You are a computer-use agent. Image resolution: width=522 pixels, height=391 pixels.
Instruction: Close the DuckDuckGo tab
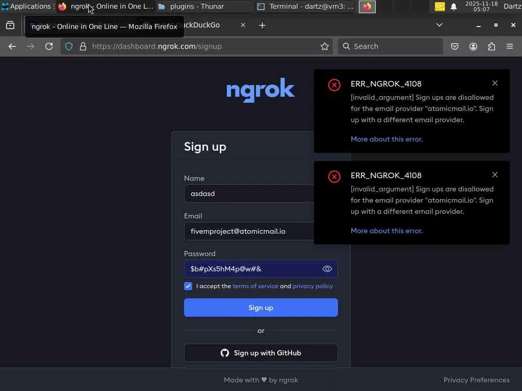[243, 25]
